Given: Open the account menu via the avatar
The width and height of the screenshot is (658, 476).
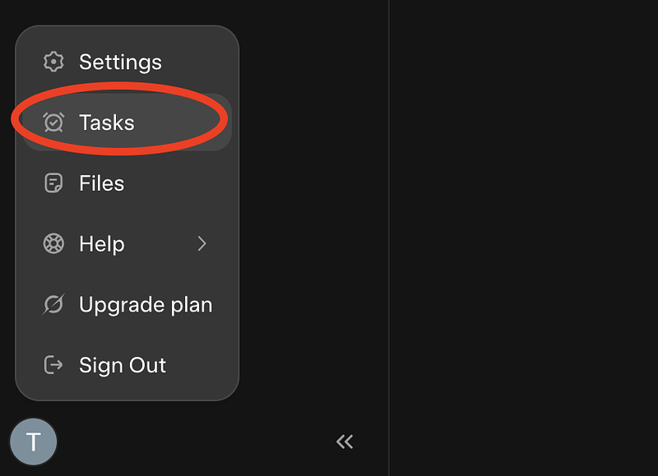Looking at the screenshot, I should (x=33, y=441).
